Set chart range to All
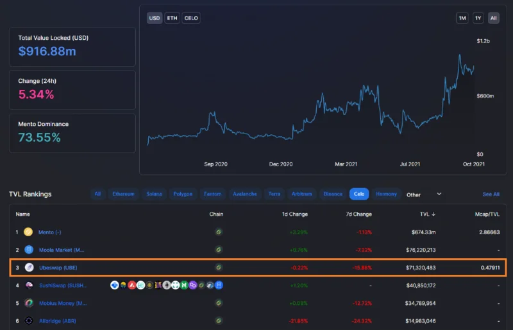 493,18
